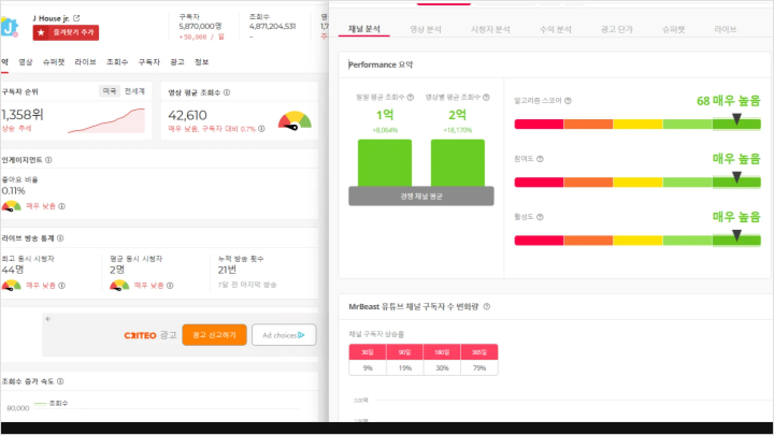Select the 전세계 ranking toggle
774x435 pixels.
coord(134,91)
